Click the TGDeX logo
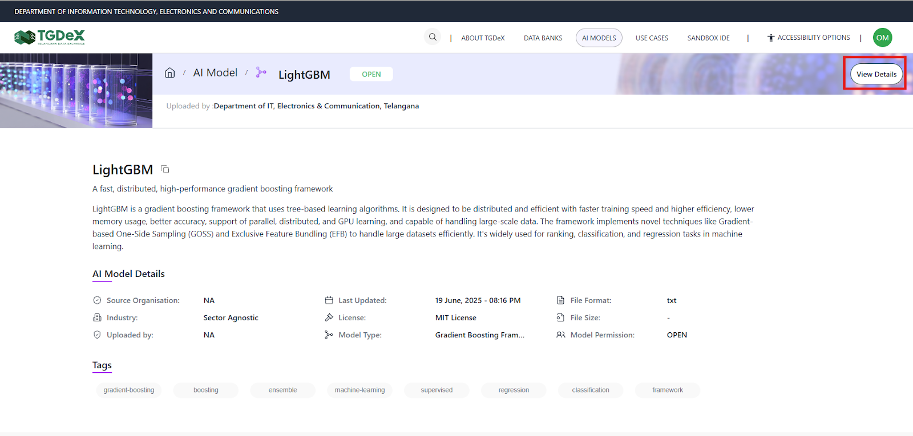 pos(50,38)
